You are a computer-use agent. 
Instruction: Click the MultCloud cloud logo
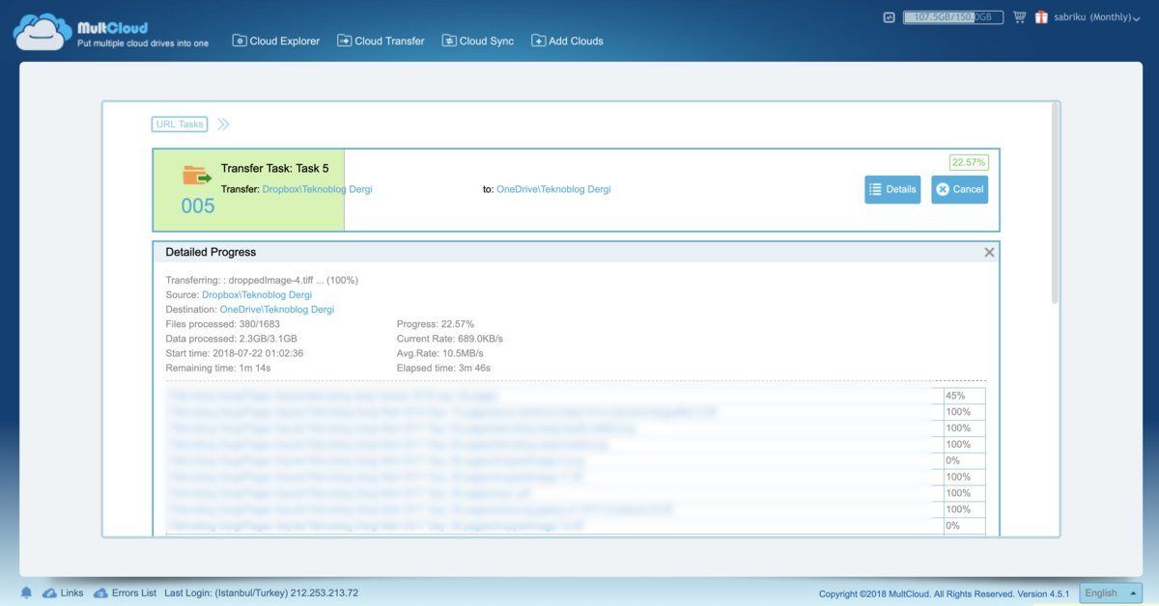click(42, 32)
